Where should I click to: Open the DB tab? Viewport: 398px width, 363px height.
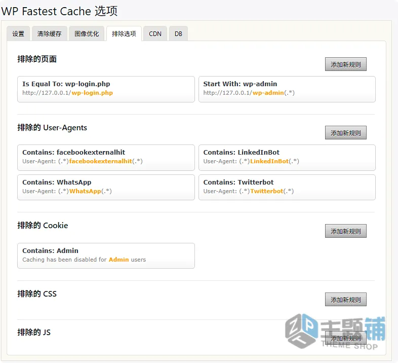178,33
